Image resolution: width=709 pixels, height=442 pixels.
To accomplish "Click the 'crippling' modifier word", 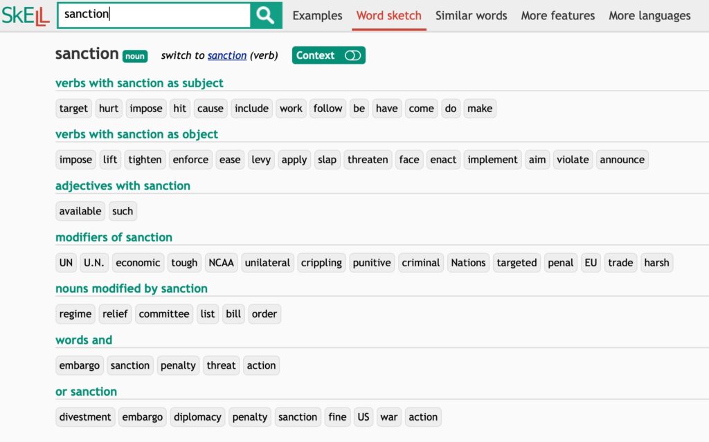I will [321, 263].
